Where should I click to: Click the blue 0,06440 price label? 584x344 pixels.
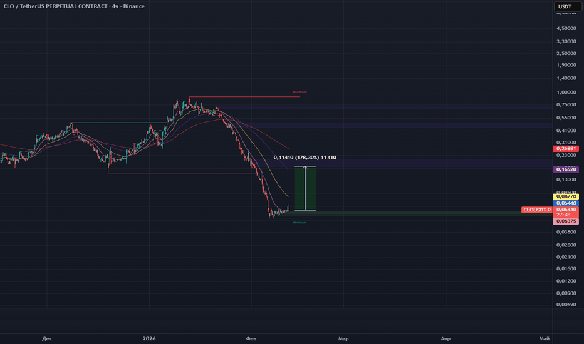pos(566,203)
